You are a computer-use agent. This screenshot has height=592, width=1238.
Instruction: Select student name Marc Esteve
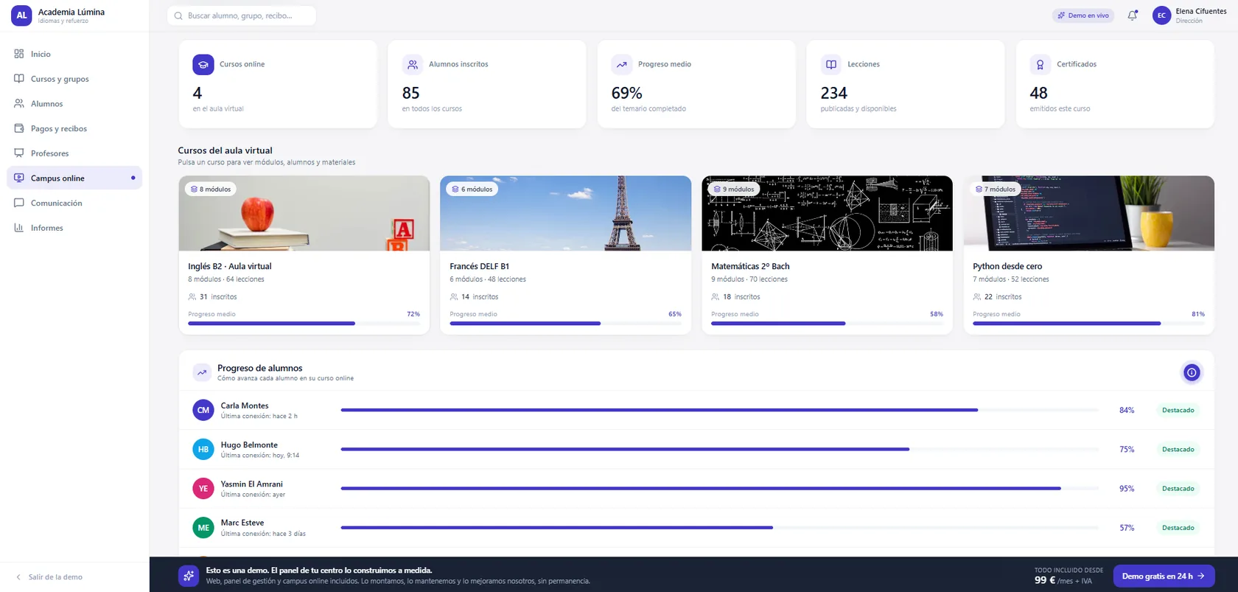pos(242,523)
